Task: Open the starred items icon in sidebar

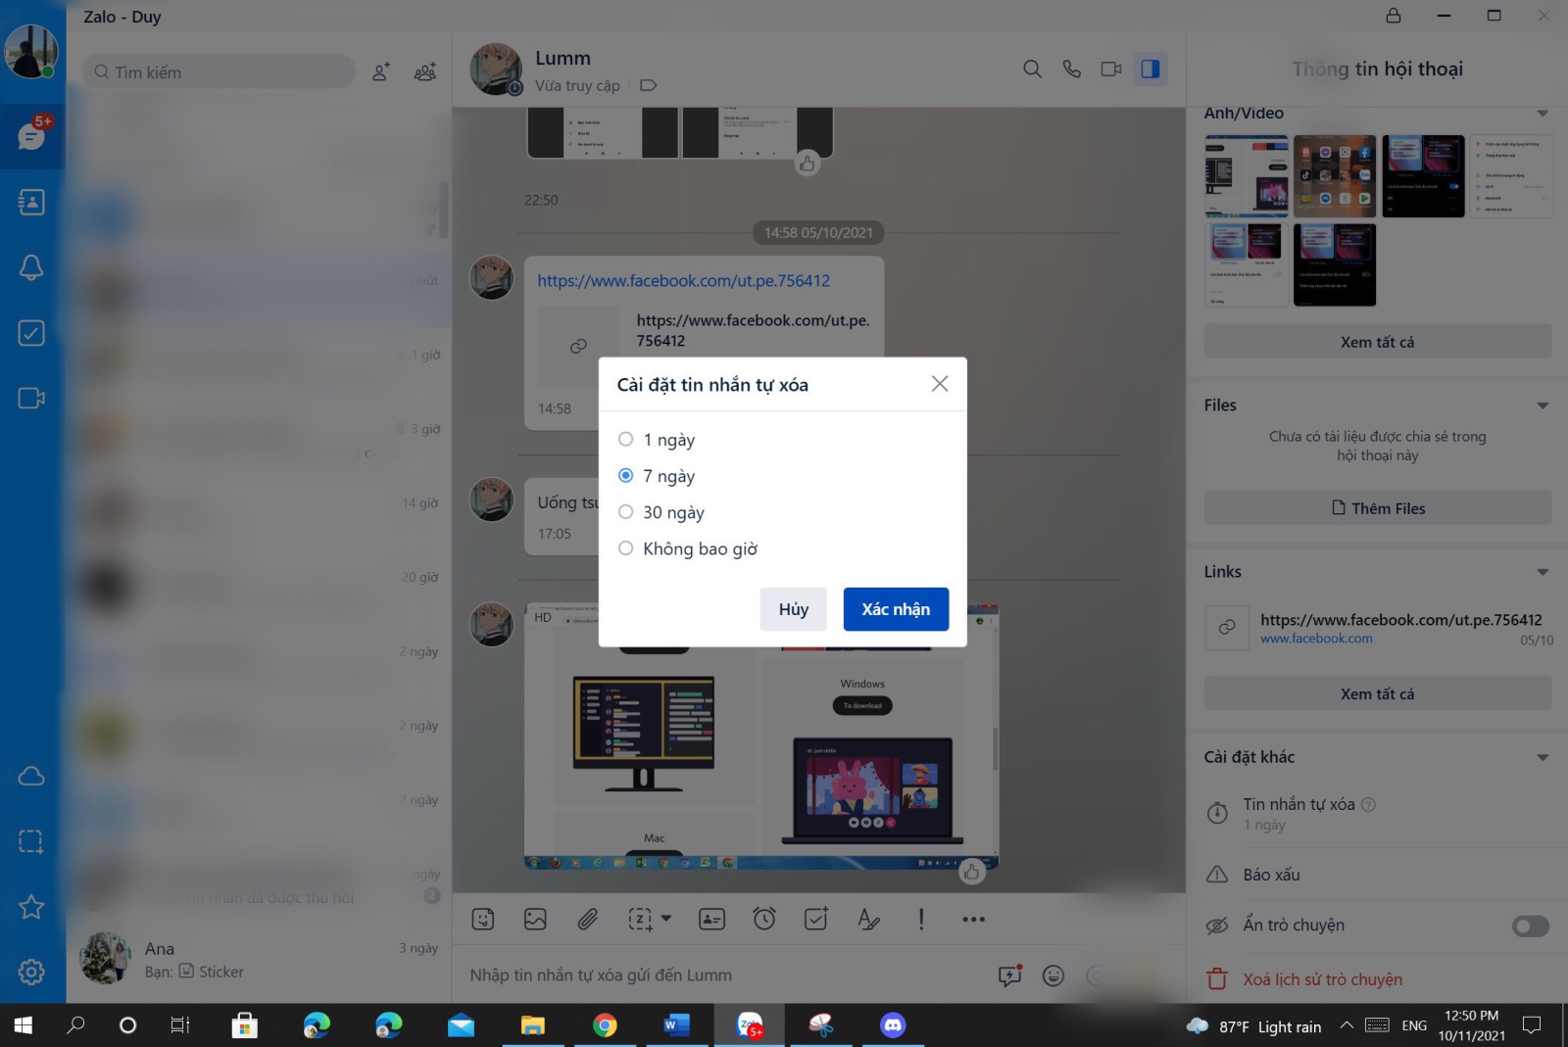Action: [x=31, y=907]
